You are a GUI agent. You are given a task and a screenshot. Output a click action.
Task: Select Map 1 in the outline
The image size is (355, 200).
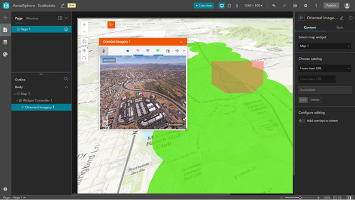[x=25, y=94]
